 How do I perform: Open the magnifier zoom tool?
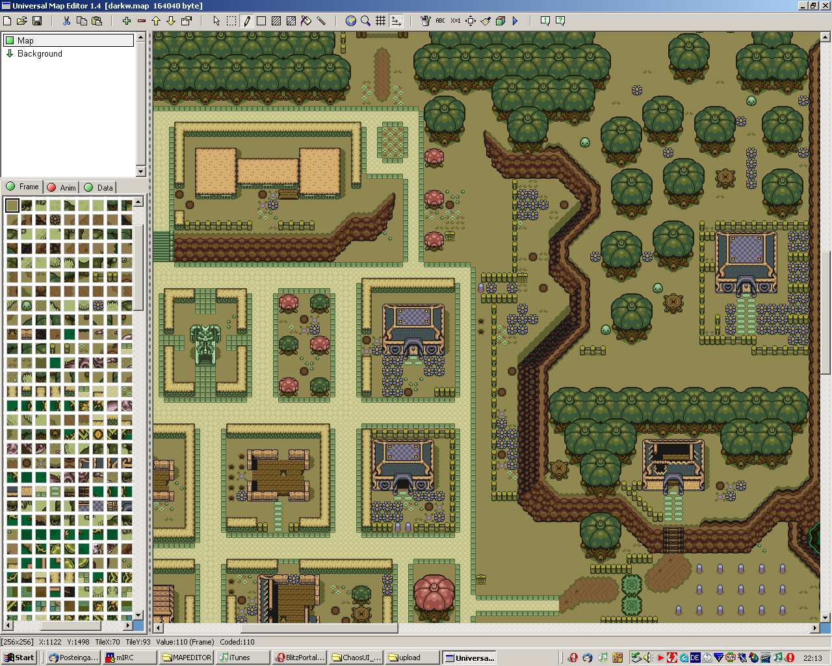click(366, 21)
